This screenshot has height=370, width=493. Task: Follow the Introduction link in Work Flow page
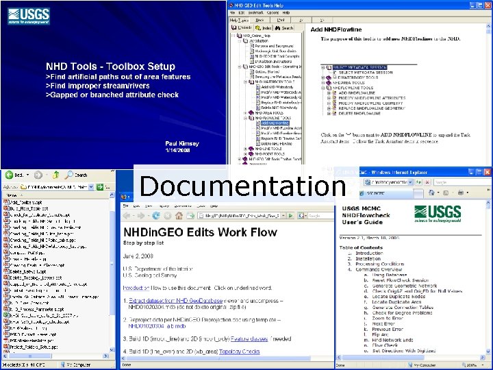point(136,288)
